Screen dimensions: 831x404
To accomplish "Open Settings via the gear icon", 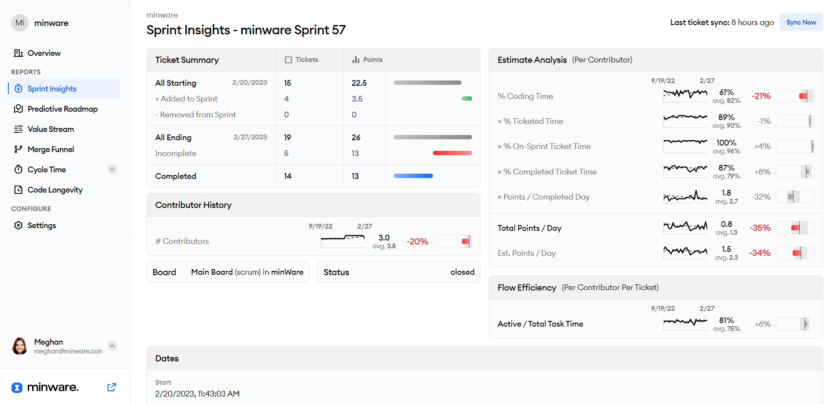I will point(18,225).
